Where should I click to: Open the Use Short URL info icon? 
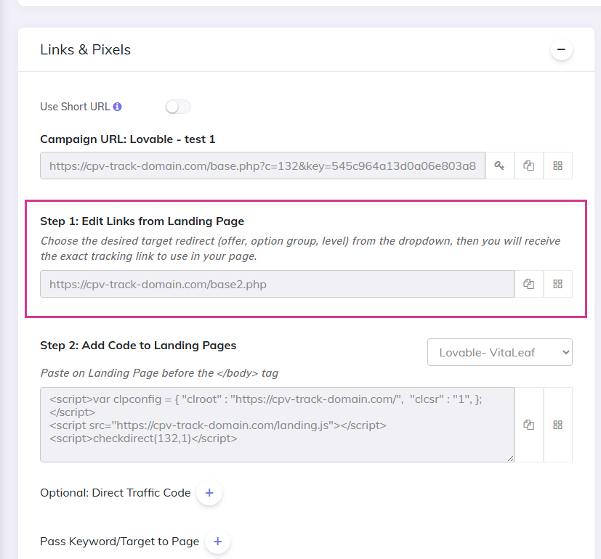tap(118, 107)
